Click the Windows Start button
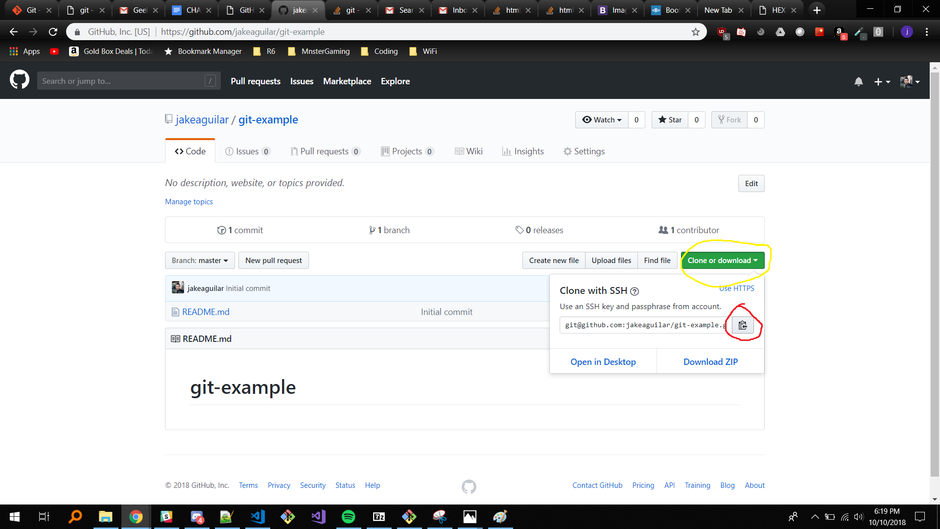This screenshot has height=529, width=940. tap(15, 516)
